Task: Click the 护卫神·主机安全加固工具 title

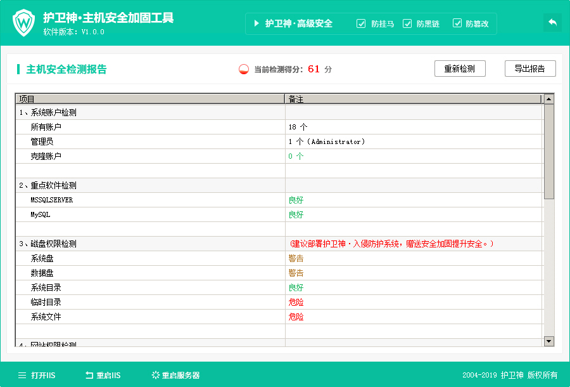Action: pos(108,18)
